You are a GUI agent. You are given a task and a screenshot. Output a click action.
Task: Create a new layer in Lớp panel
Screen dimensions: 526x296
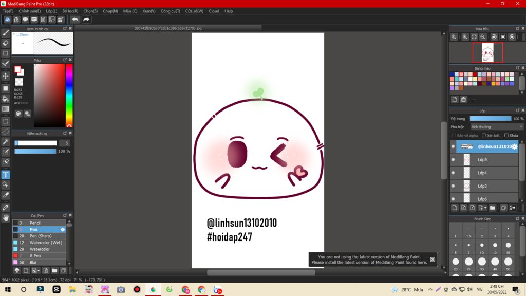point(455,208)
